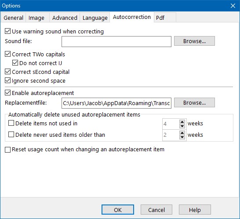Toggle Do not correct IJ checkbox

[15, 63]
